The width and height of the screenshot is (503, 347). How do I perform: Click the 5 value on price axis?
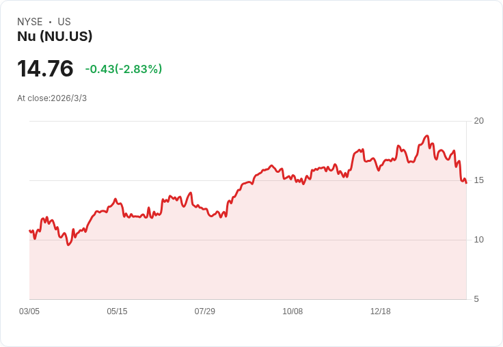(476, 299)
